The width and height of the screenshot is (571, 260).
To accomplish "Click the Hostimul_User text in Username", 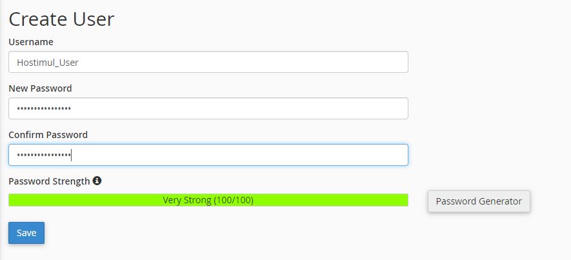I will pyautogui.click(x=48, y=63).
